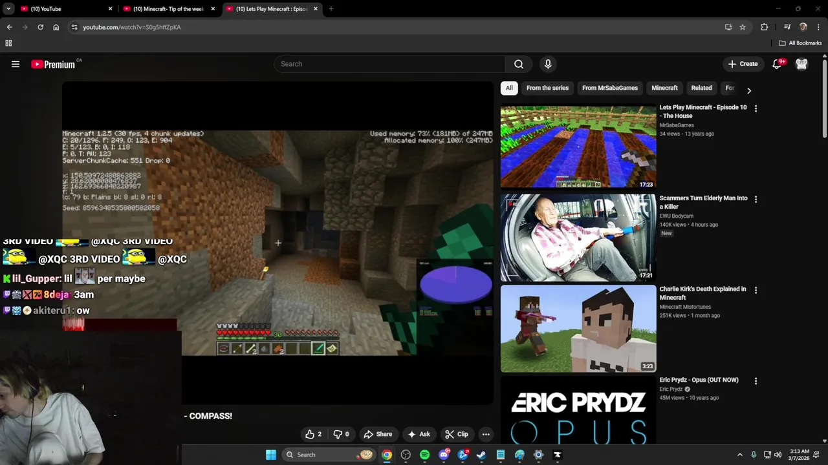Close the first YouTube tab
Screen dimensions: 828x465
point(110,9)
